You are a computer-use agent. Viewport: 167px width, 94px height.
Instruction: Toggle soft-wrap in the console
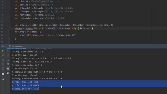tap(8, 60)
